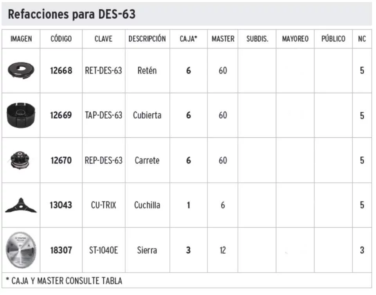376x295 pixels.
Task: Click the Cubierta cover image
Action: coord(21,115)
